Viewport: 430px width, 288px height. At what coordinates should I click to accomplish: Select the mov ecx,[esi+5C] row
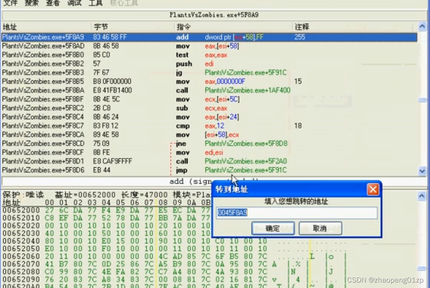pos(209,99)
